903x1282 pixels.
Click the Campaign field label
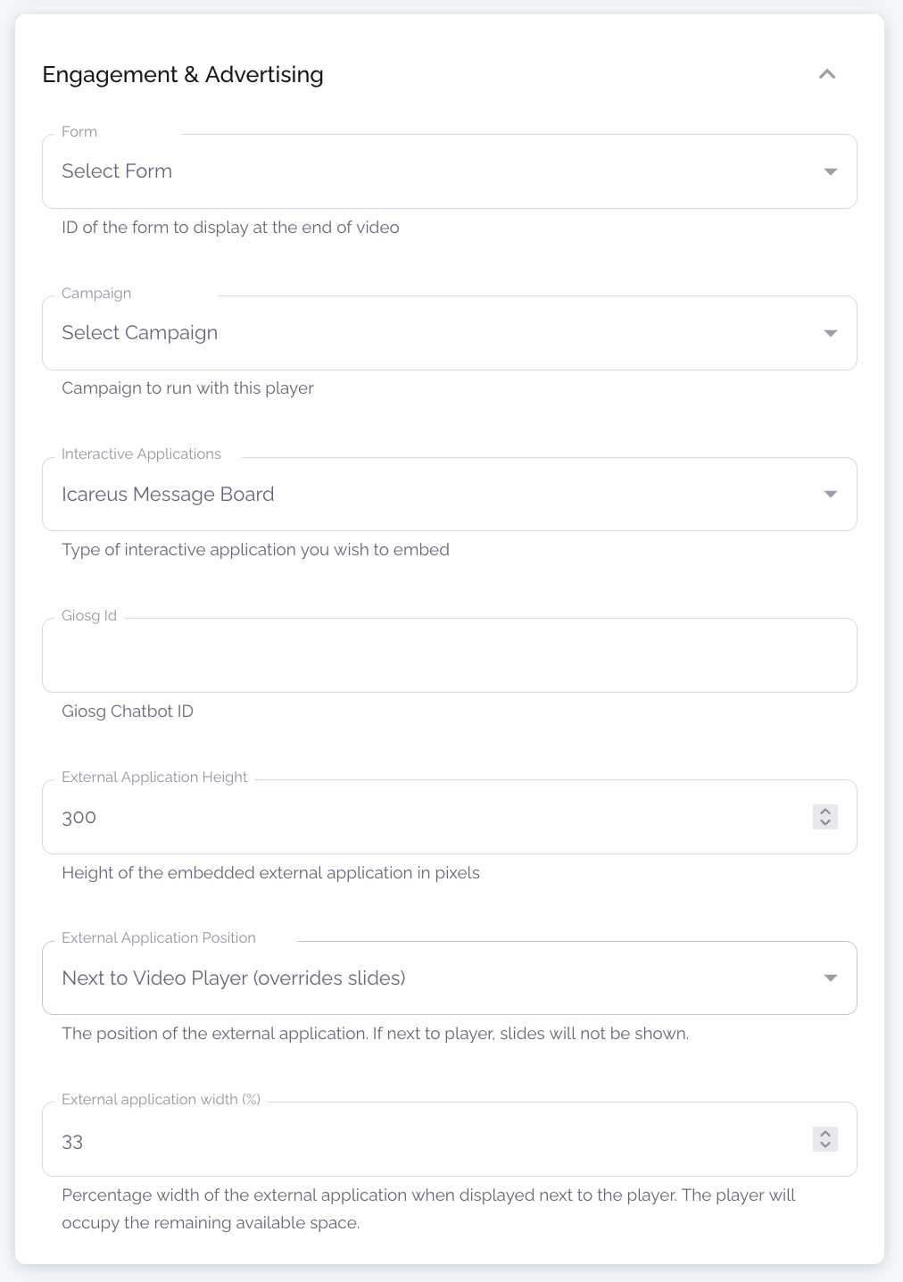[96, 294]
